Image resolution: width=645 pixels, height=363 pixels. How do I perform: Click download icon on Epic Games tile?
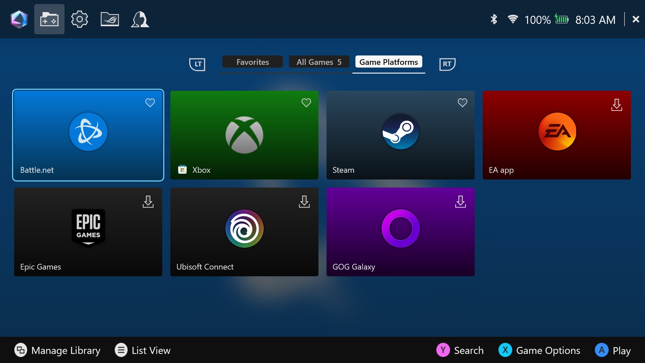[148, 202]
